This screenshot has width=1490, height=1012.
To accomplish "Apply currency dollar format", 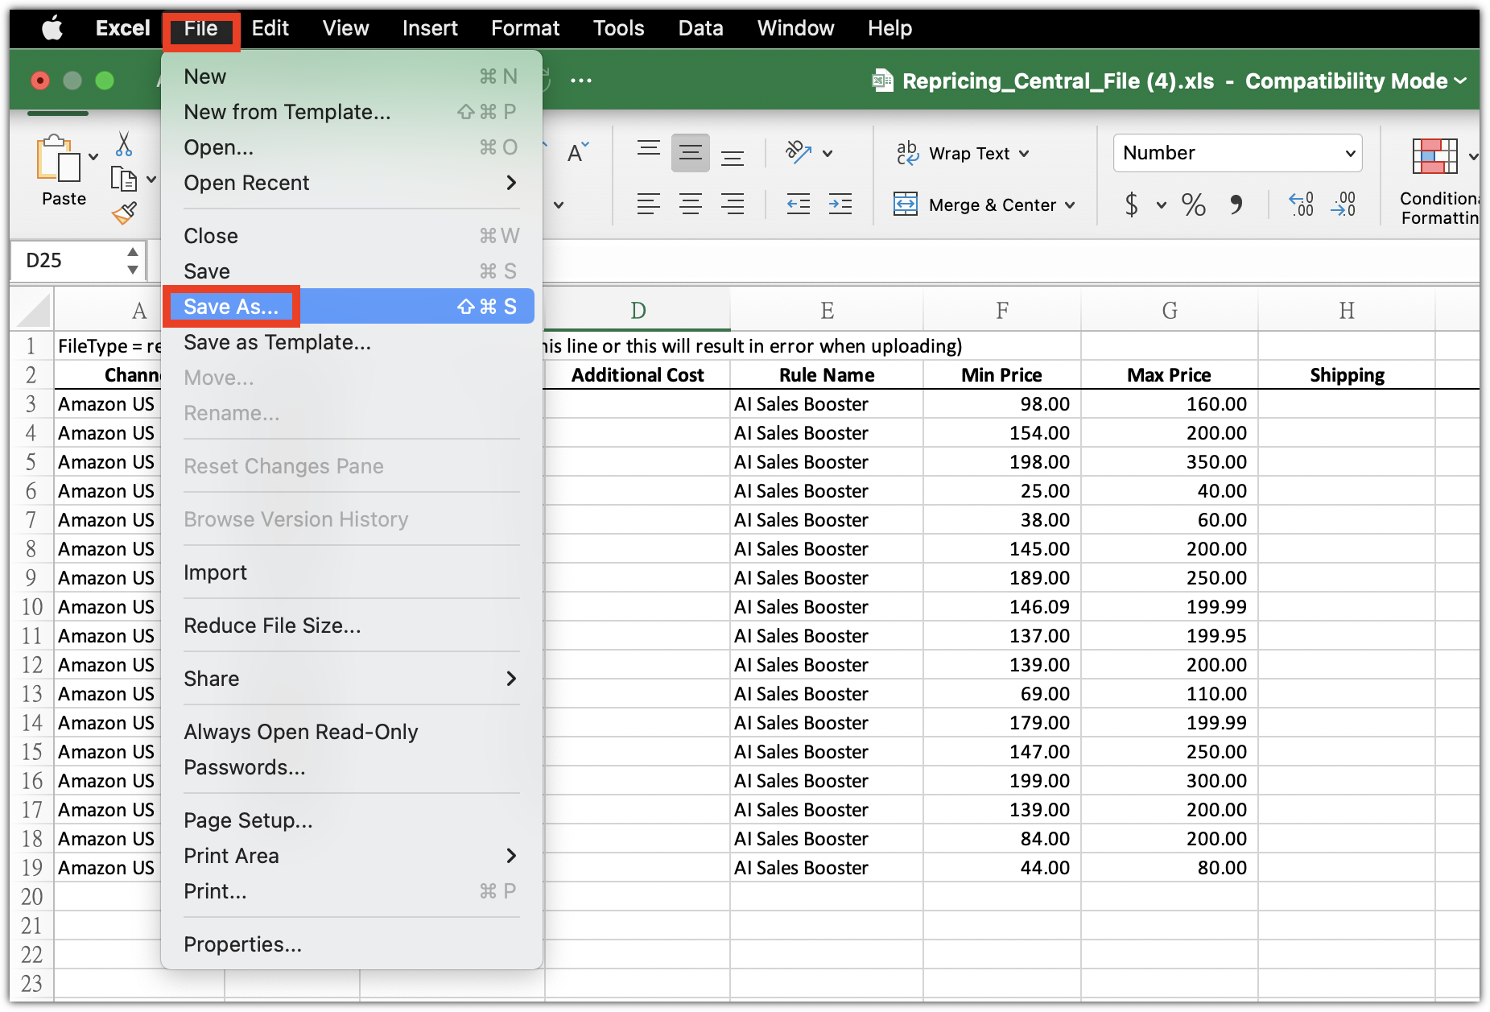I will pyautogui.click(x=1132, y=204).
